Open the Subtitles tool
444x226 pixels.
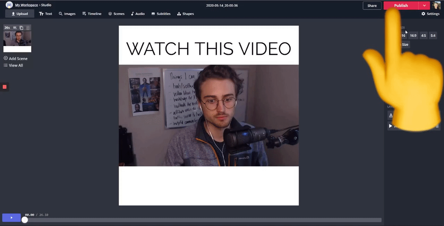[x=161, y=14]
